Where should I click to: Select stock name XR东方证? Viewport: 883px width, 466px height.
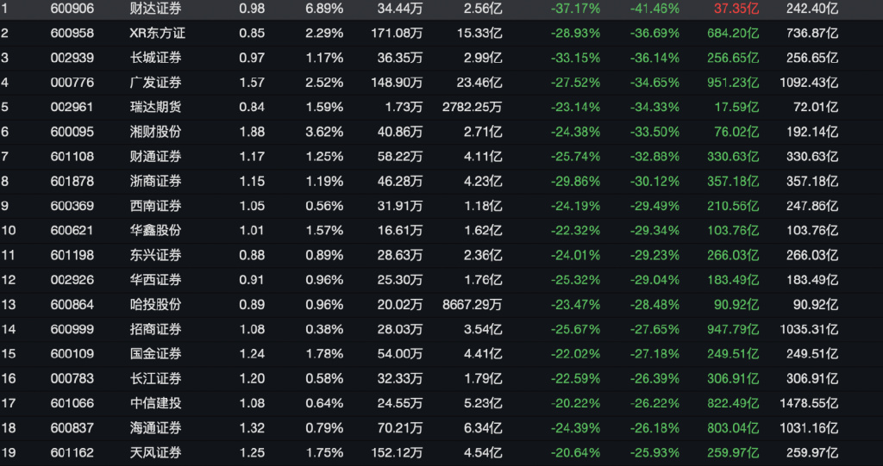[157, 34]
